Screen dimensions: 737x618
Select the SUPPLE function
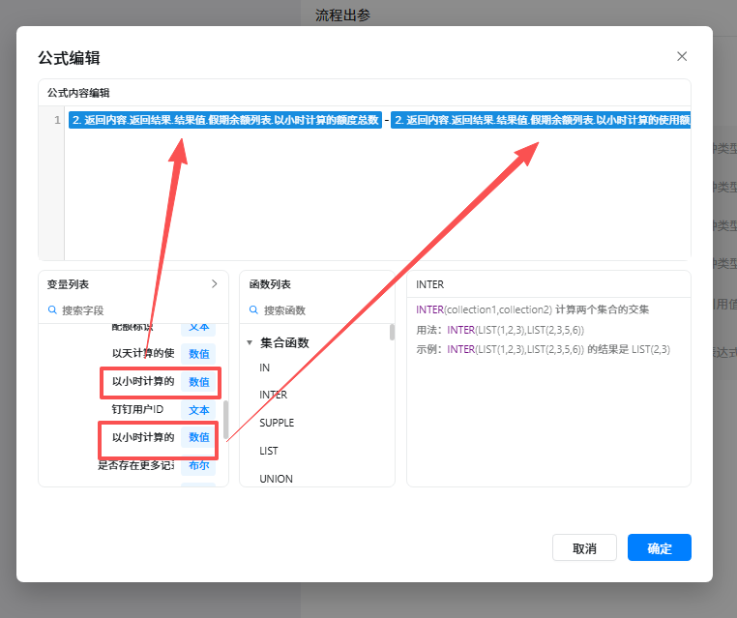[x=277, y=423]
